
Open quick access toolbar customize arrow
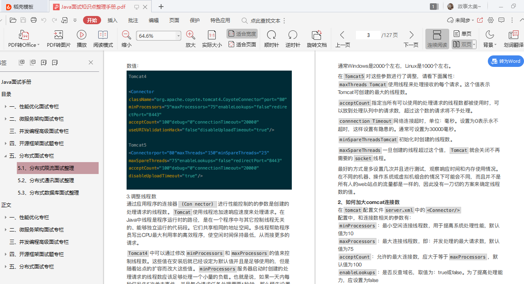(75, 20)
